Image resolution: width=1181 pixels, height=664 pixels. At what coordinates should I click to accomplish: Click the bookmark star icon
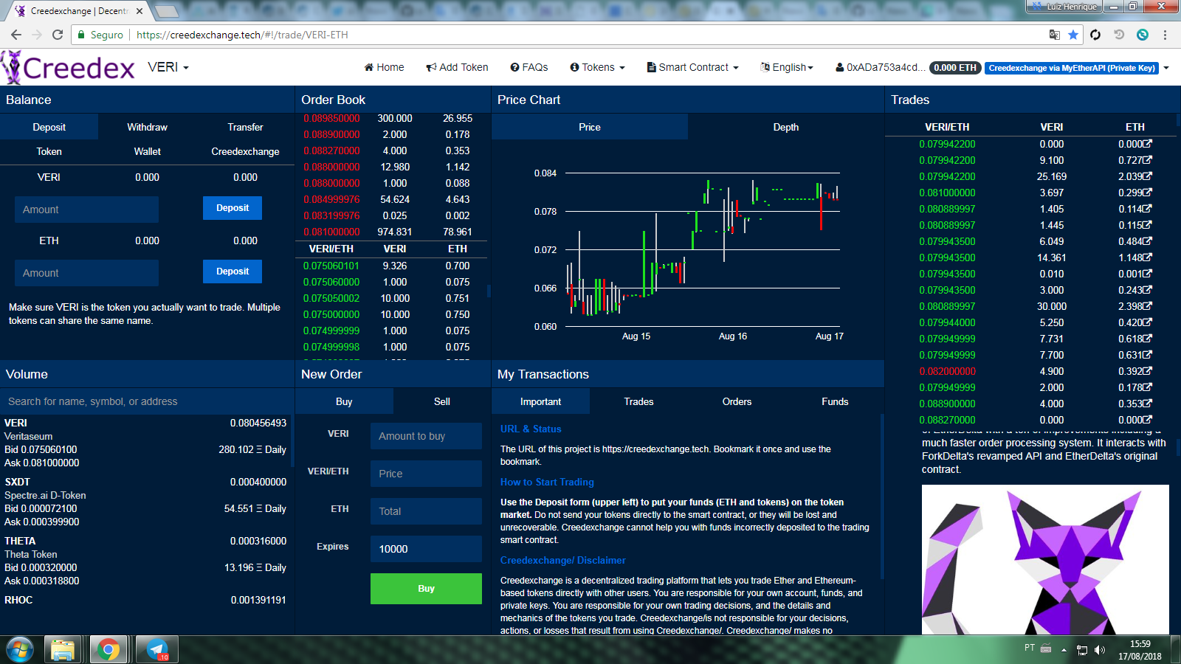(x=1073, y=35)
